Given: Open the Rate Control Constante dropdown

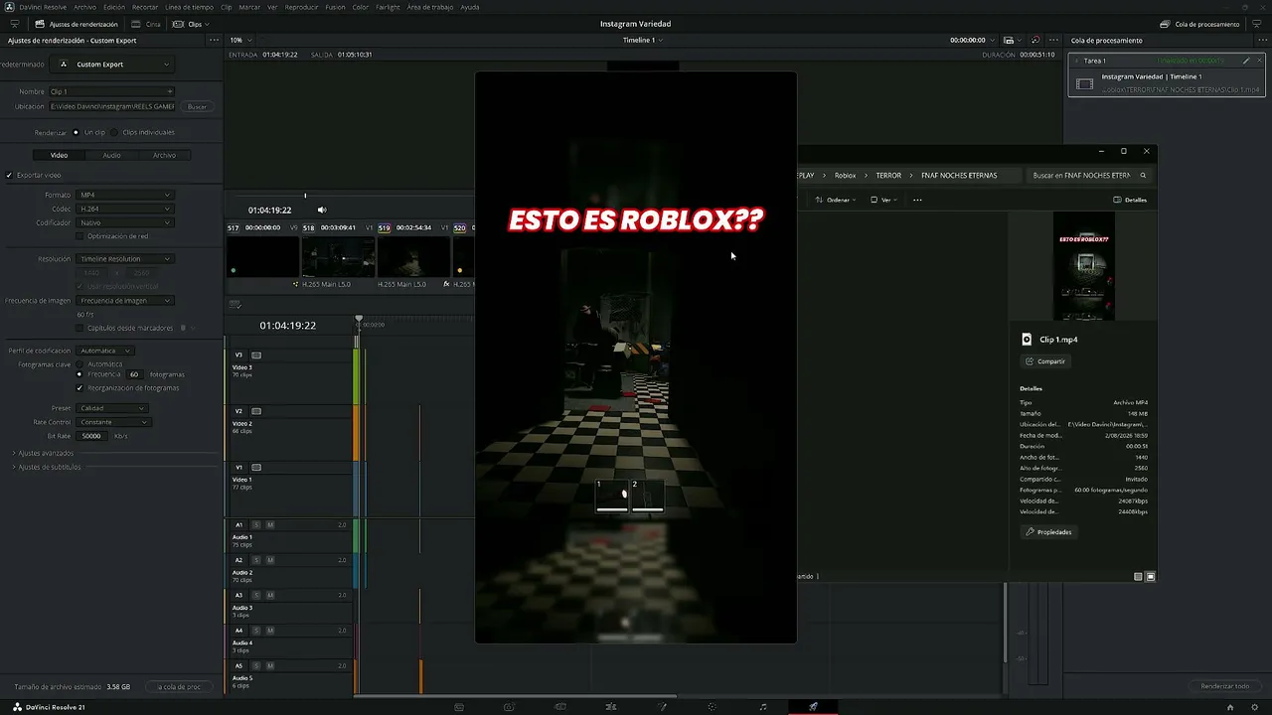Looking at the screenshot, I should [x=113, y=422].
